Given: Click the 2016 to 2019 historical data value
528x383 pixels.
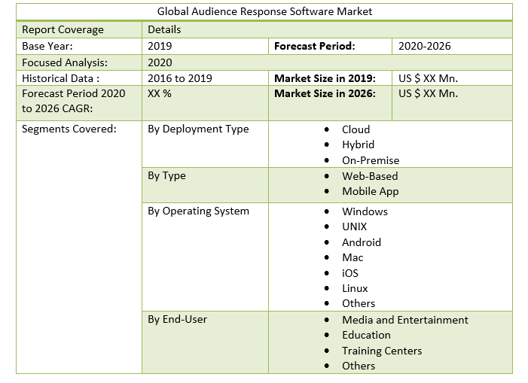Looking at the screenshot, I should pyautogui.click(x=180, y=78).
